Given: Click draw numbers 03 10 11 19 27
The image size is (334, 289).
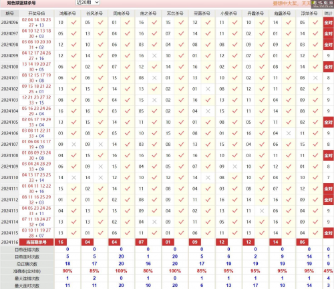Looking at the screenshot, I should coord(37,230).
